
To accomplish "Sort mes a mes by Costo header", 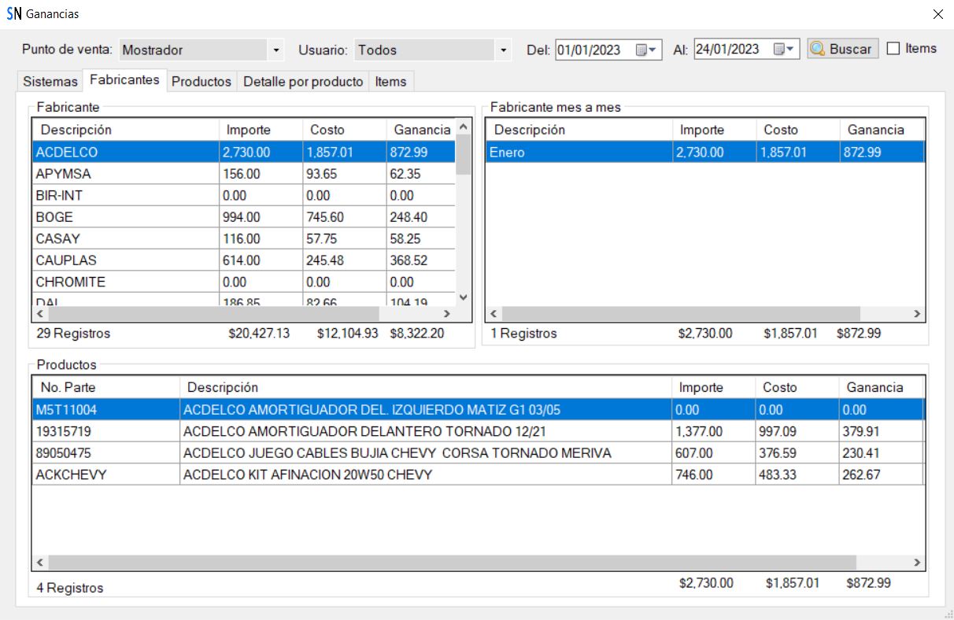I will [798, 130].
